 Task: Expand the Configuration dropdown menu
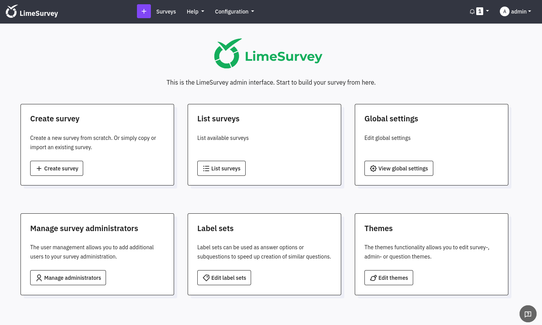[x=234, y=12]
